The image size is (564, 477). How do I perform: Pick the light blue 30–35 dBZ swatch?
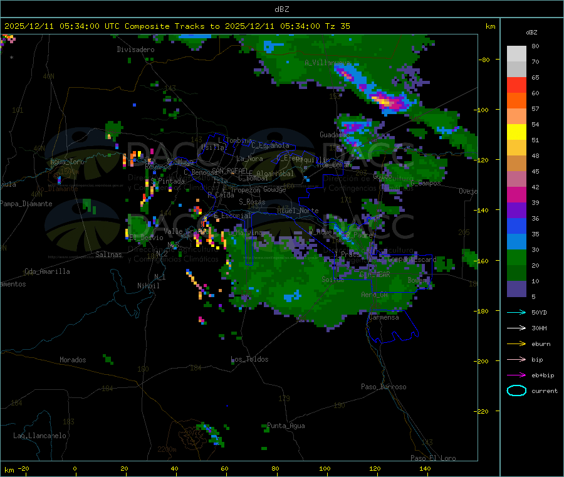click(x=516, y=242)
